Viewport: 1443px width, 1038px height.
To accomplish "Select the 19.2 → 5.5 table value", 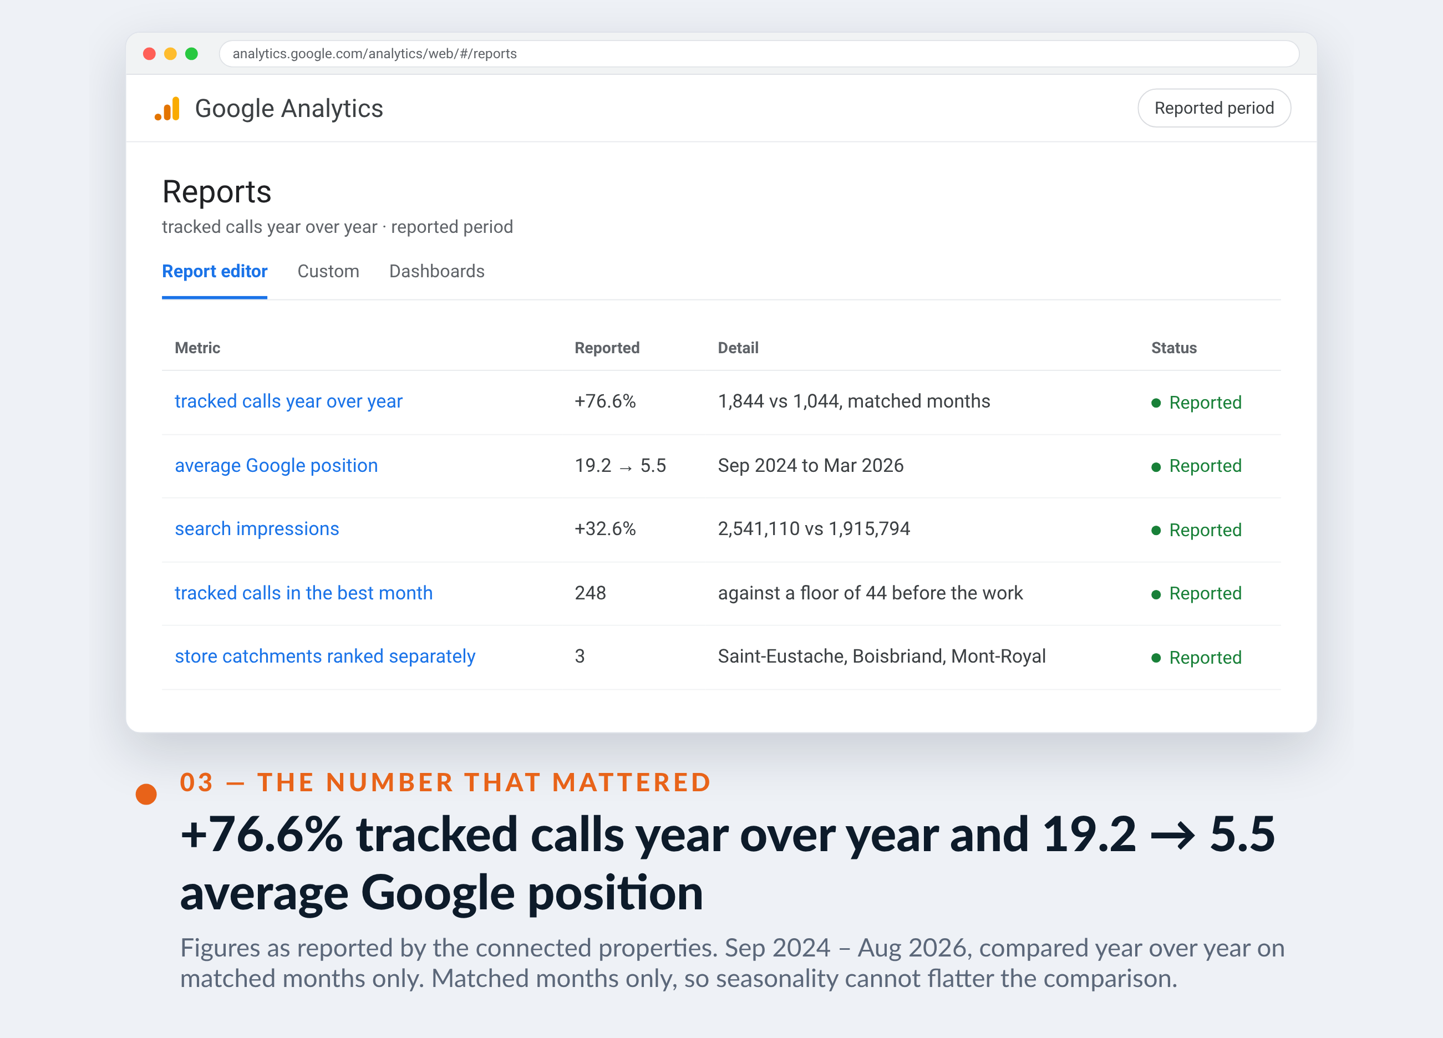I will pos(621,466).
